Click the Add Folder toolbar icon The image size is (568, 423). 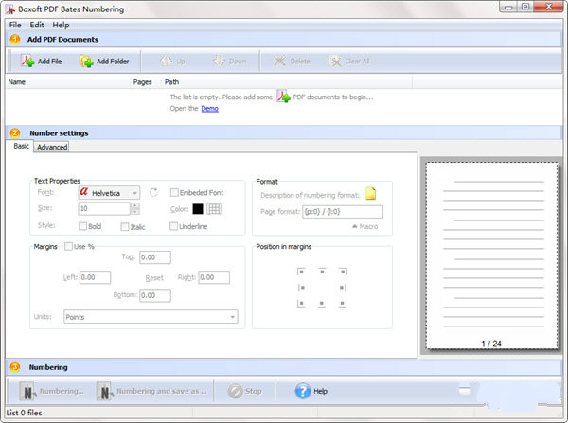click(86, 62)
